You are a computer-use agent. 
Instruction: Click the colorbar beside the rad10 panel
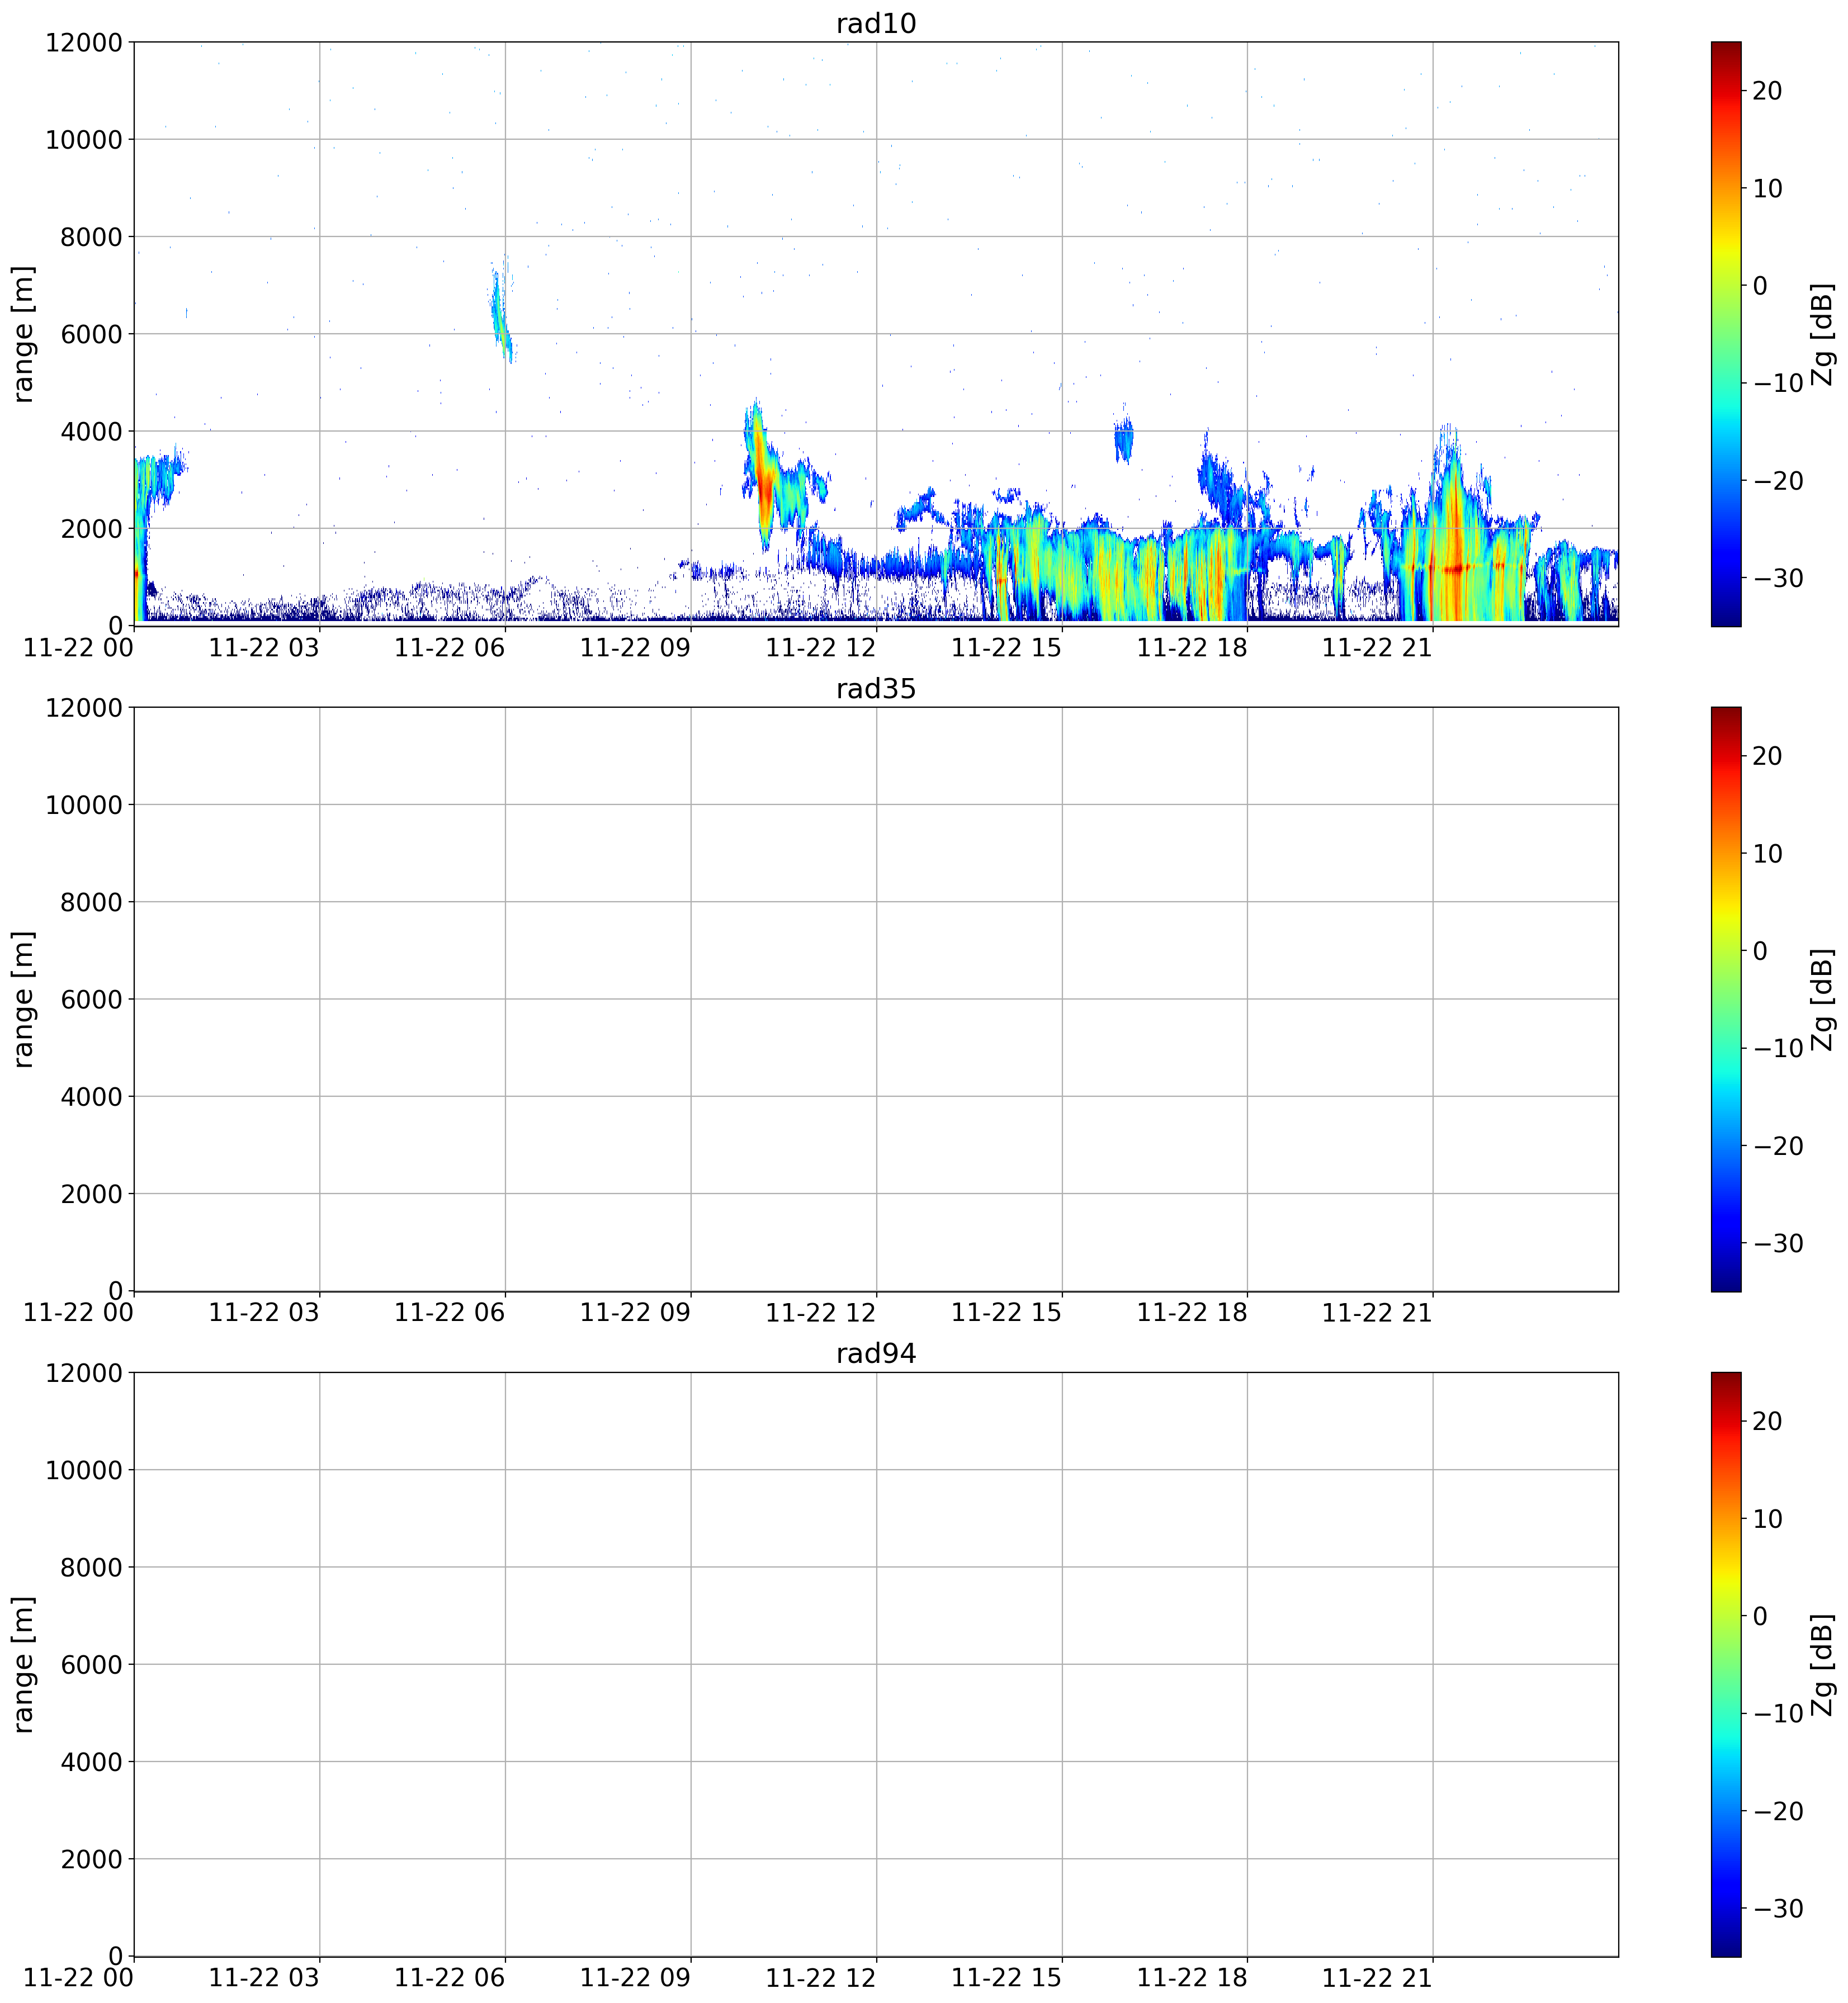(1726, 334)
